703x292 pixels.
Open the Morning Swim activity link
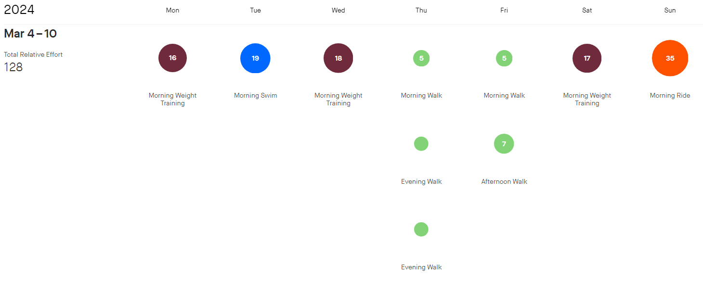point(256,95)
